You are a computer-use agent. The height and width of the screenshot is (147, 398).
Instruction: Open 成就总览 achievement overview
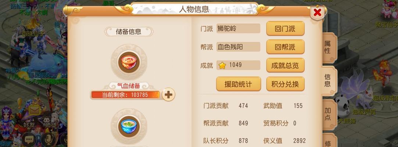285,65
